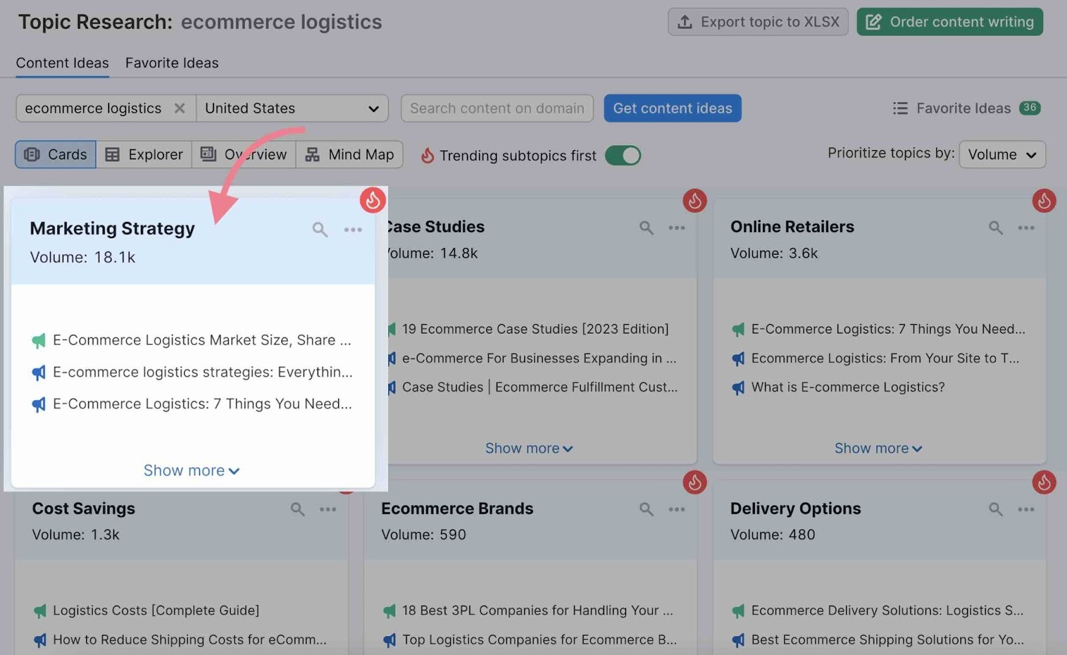This screenshot has width=1067, height=655.
Task: Click the magnifier icon on Ecommerce Brands card
Action: (x=646, y=509)
